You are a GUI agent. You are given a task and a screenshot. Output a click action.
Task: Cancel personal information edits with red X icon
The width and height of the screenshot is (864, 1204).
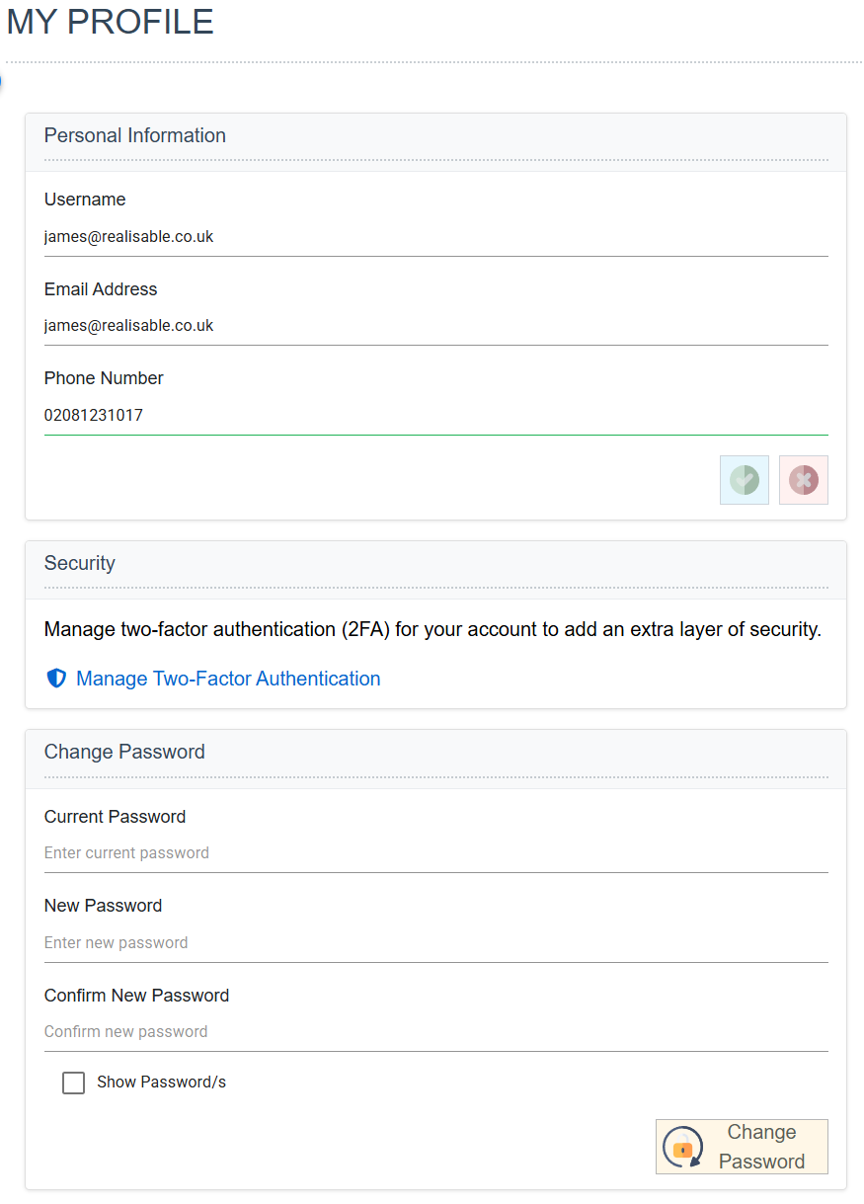tap(804, 480)
